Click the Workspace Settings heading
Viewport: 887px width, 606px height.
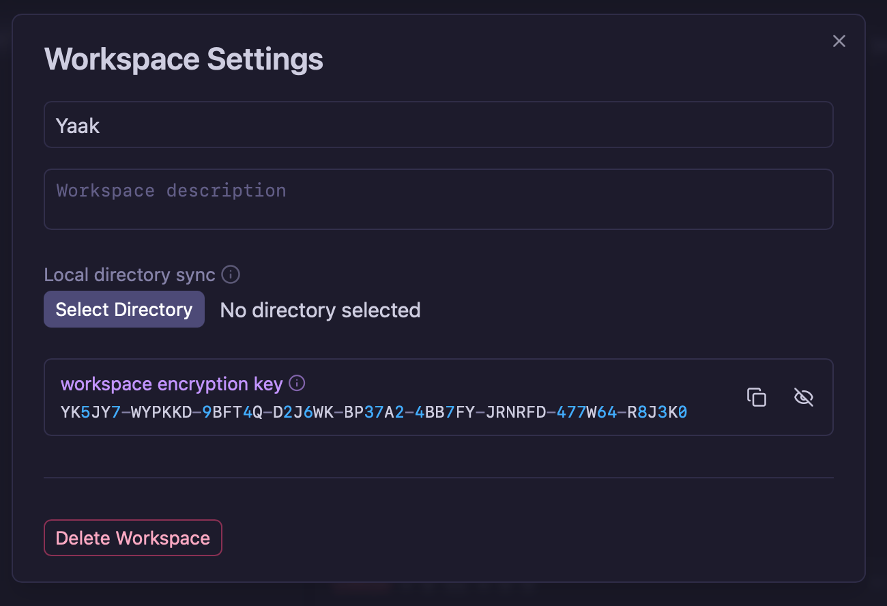point(184,59)
